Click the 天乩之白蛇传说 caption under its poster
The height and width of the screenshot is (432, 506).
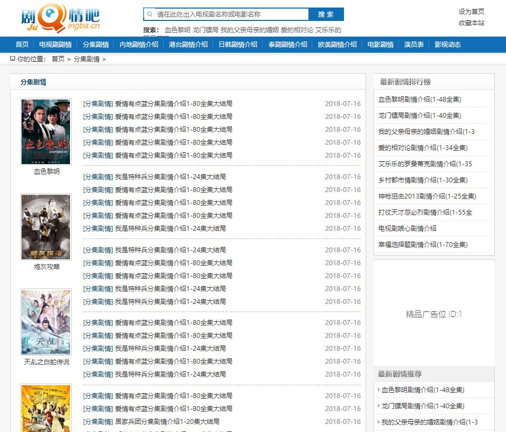pos(47,362)
